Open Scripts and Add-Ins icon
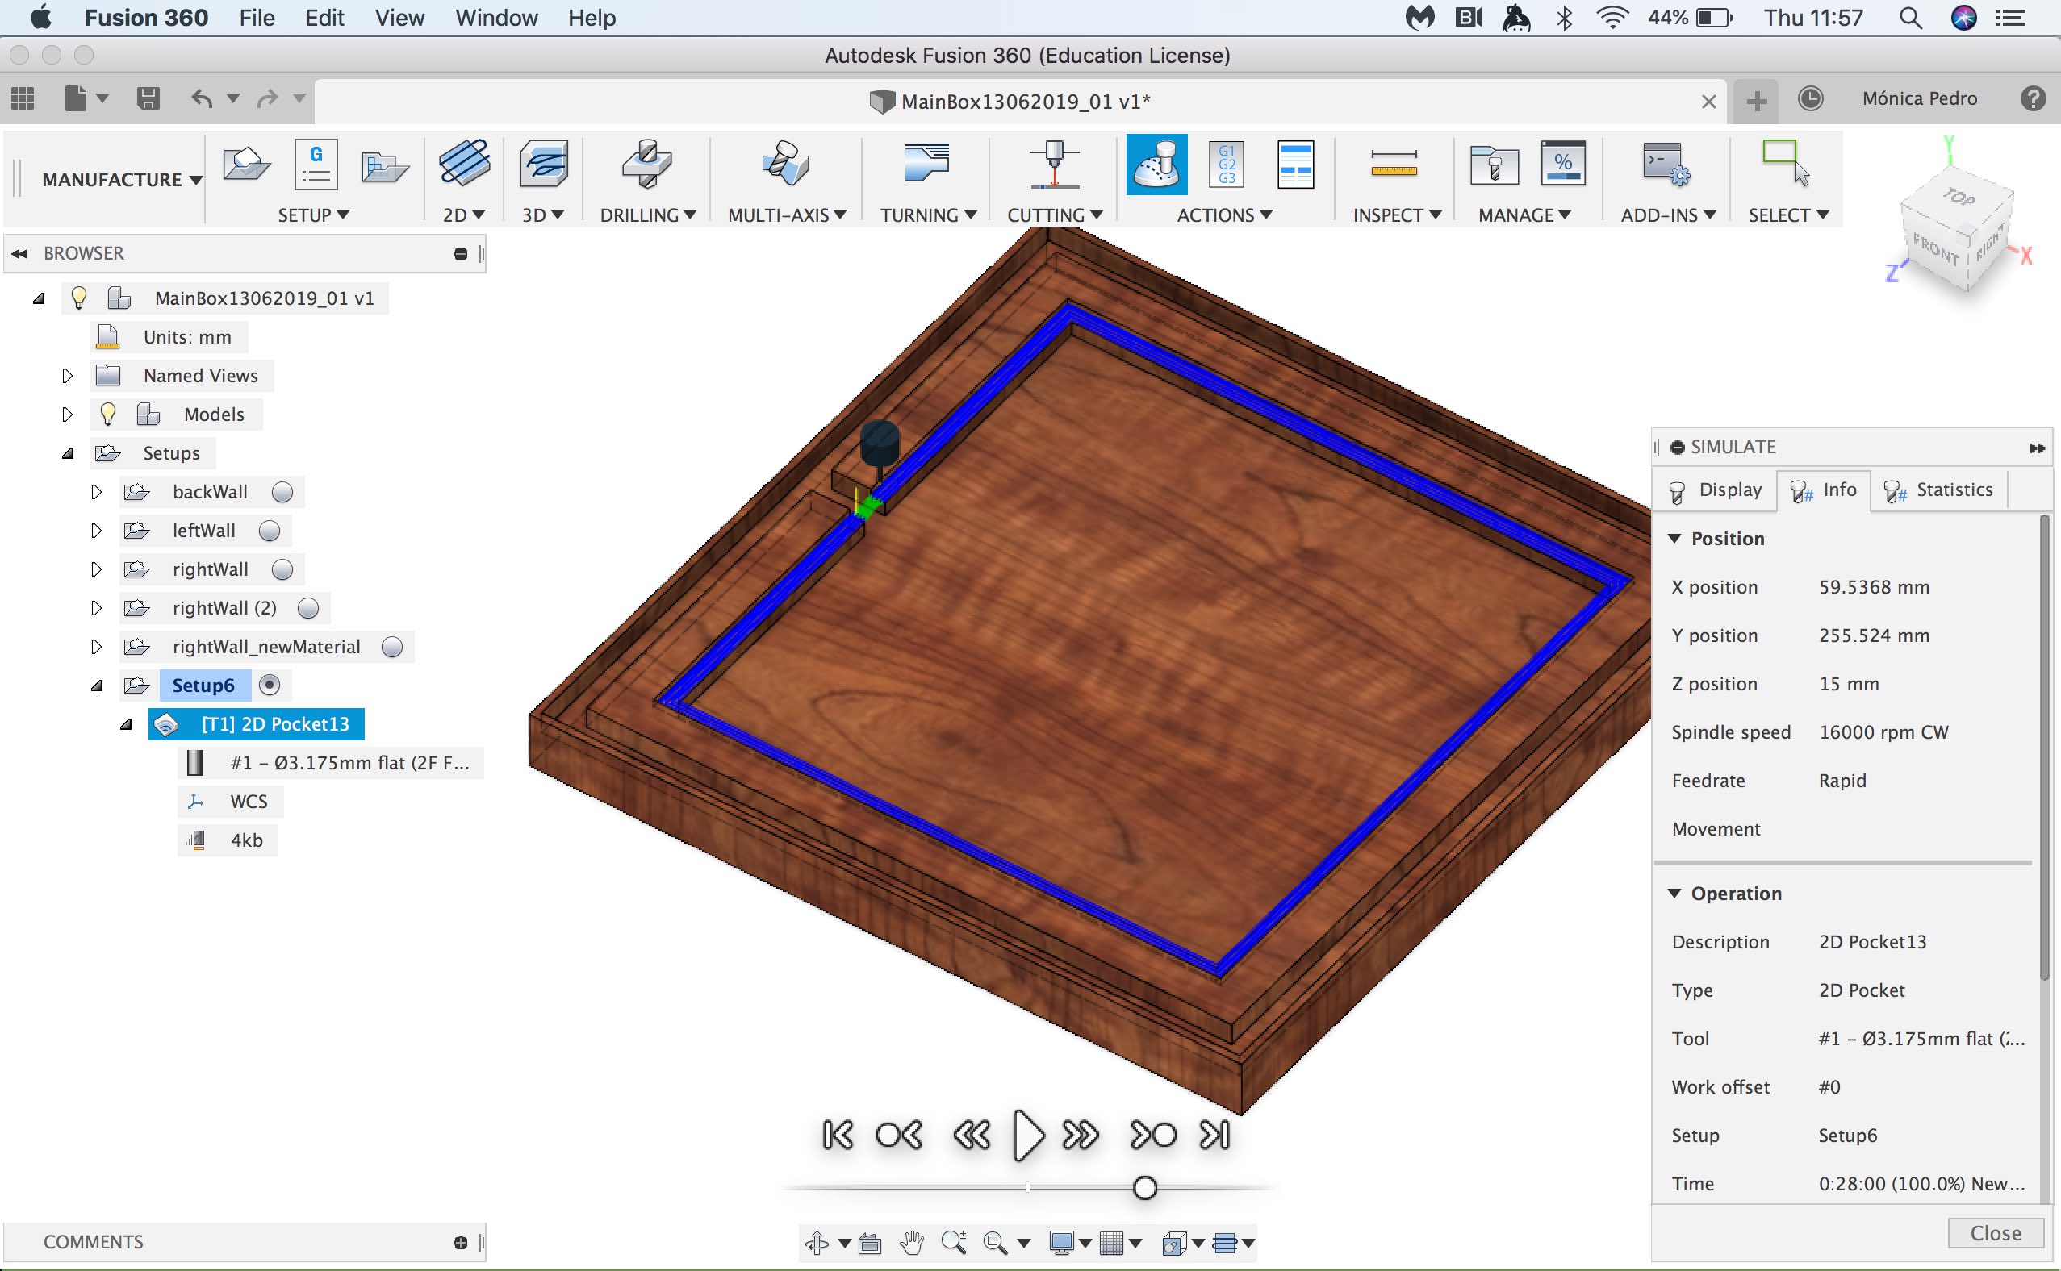 click(1666, 163)
